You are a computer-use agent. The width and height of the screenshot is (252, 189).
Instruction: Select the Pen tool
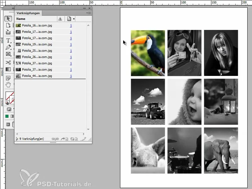click(x=8, y=47)
